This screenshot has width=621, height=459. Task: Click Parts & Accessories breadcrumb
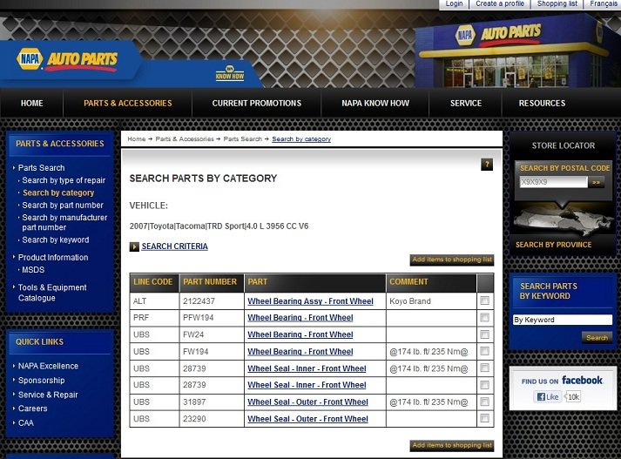click(x=185, y=139)
